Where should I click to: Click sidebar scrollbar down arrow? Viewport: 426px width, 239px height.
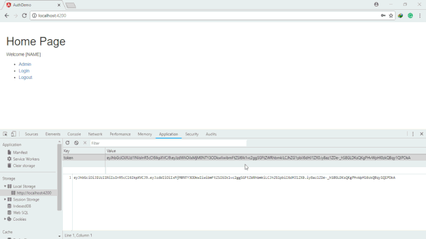pos(59,236)
